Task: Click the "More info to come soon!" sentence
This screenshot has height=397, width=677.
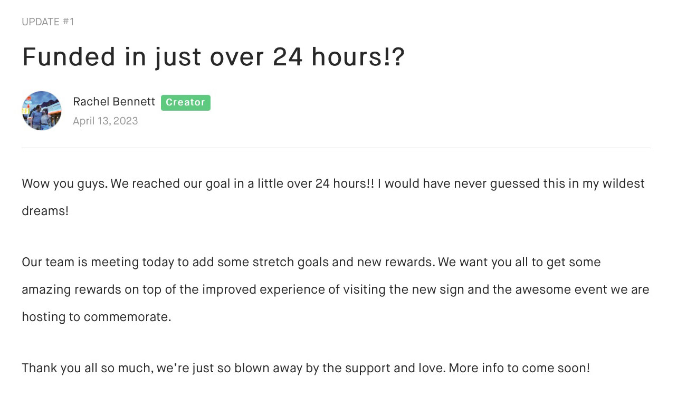Action: point(519,367)
